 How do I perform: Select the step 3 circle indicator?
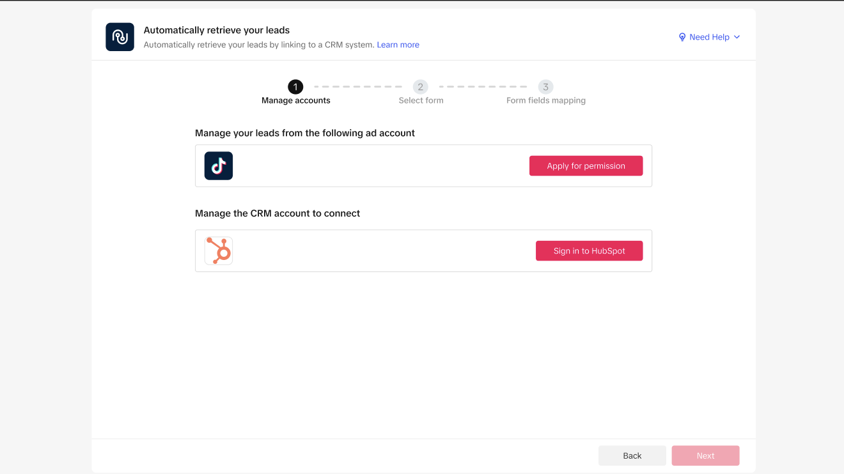(545, 87)
